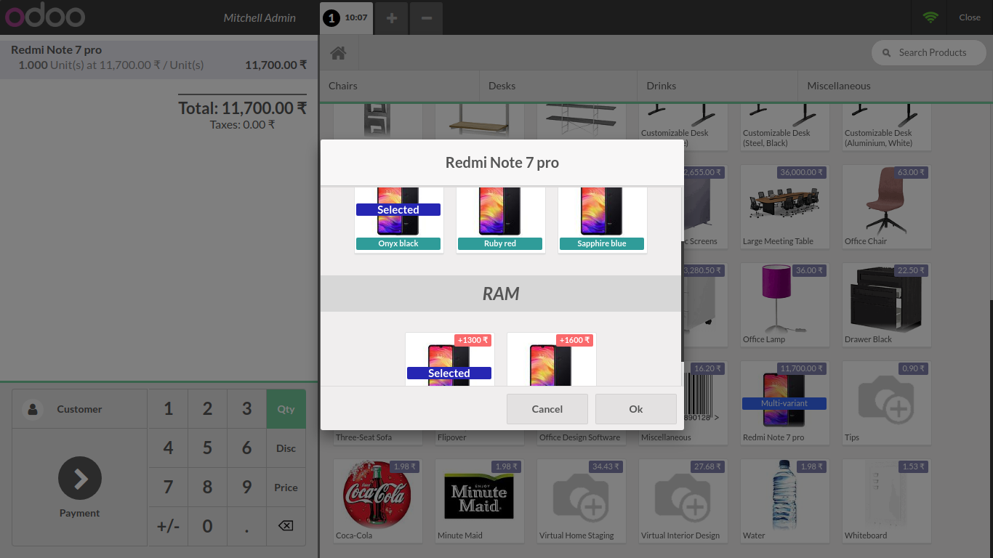The image size is (993, 558).
Task: Add Whiteboard product to order
Action: pyautogui.click(x=887, y=501)
